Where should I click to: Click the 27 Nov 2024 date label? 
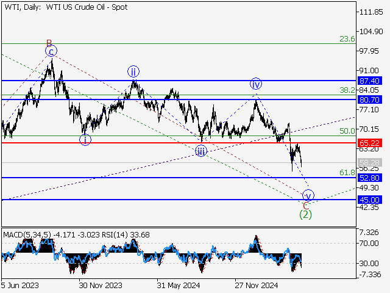coord(257,285)
